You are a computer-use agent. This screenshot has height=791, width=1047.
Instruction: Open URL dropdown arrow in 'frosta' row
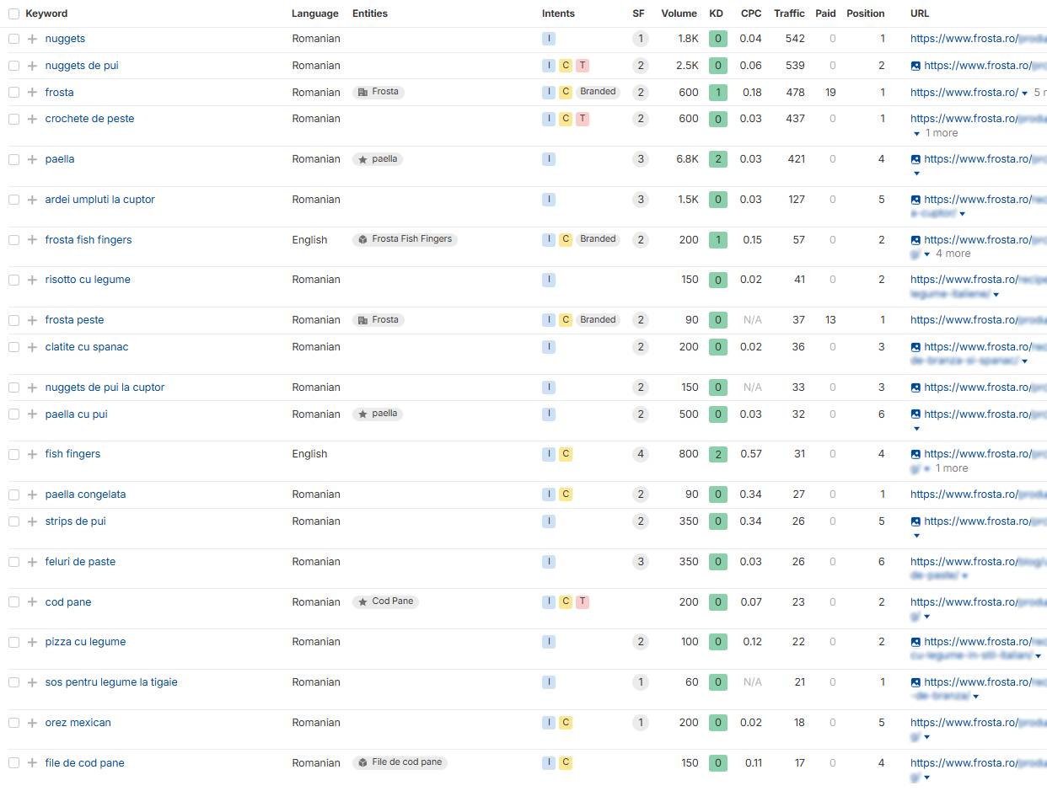pyautogui.click(x=1024, y=94)
